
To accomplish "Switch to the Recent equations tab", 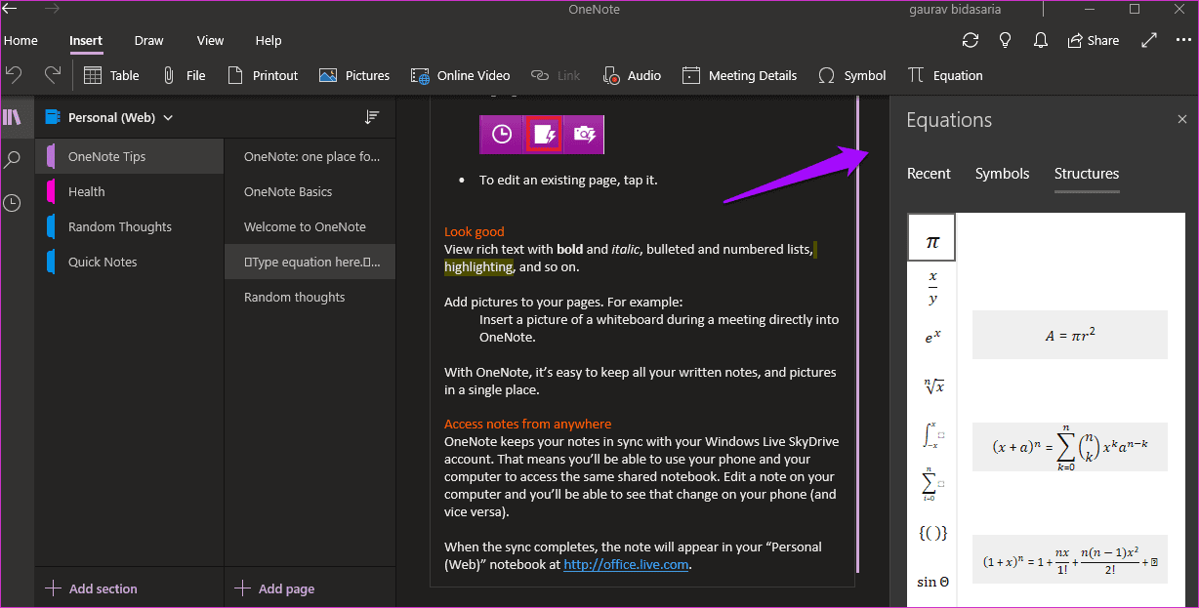I will pyautogui.click(x=929, y=174).
